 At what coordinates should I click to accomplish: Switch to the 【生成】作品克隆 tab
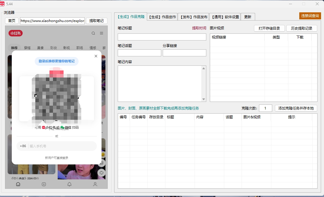pos(131,17)
